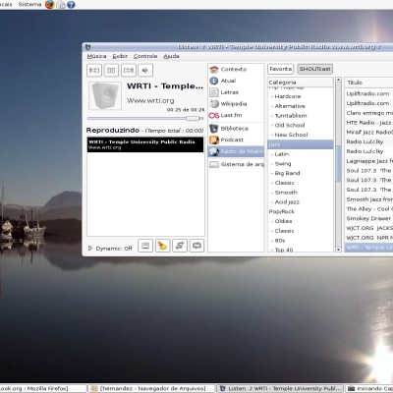Switch to the SHOUTcast tab
Screen dimensions: 393x393
click(x=315, y=69)
